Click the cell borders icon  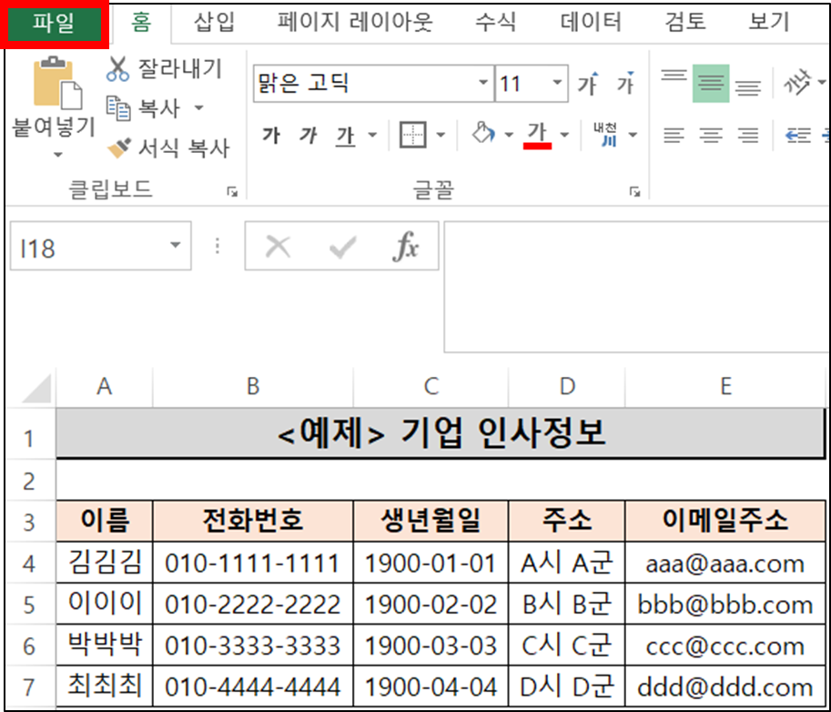tap(413, 135)
